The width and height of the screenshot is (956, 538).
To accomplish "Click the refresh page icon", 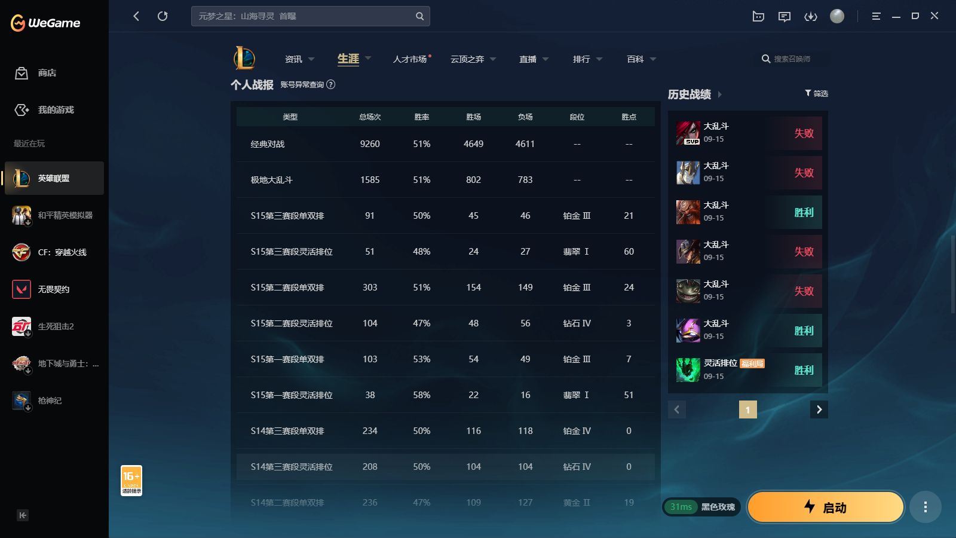I will pos(163,16).
